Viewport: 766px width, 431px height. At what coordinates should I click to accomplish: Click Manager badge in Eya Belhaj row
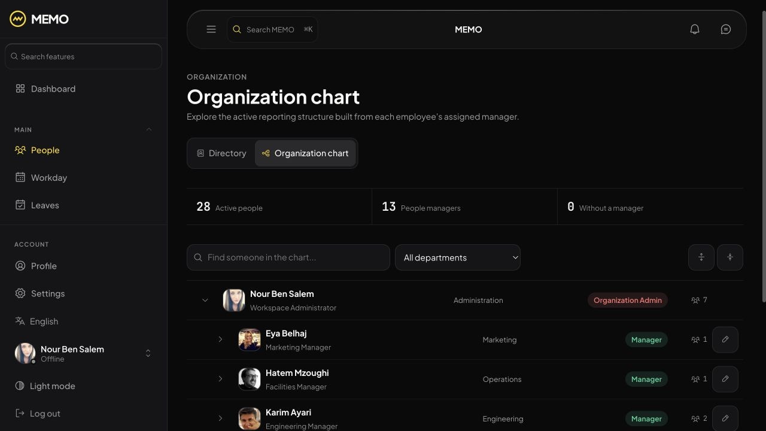[x=646, y=339]
